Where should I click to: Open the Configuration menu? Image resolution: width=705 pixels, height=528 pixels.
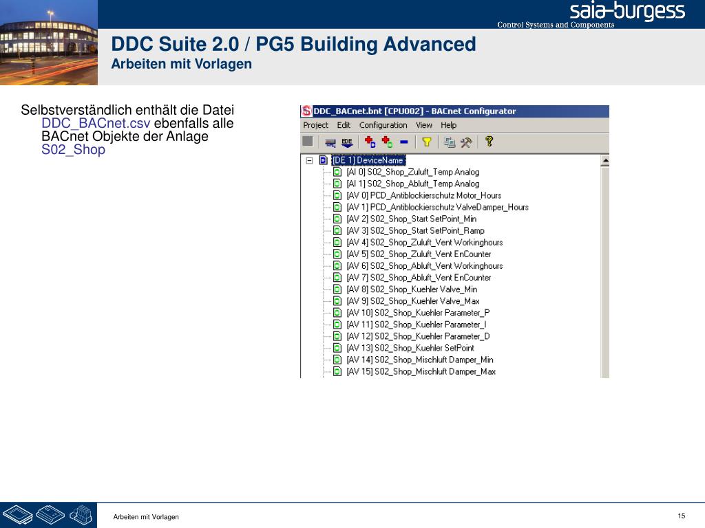[383, 125]
